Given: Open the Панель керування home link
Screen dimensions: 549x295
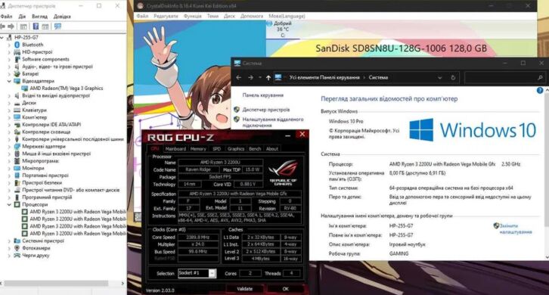Looking at the screenshot, I should point(263,95).
